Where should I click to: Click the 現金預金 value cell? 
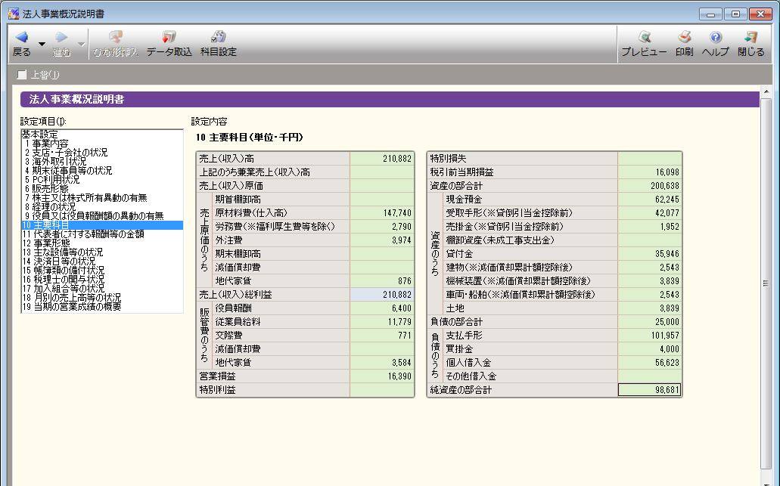(650, 200)
